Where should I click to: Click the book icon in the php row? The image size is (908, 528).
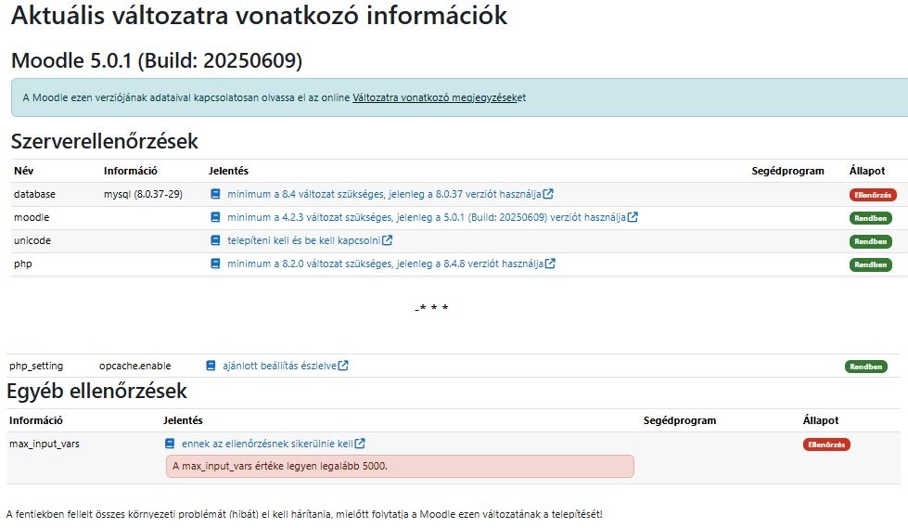215,264
